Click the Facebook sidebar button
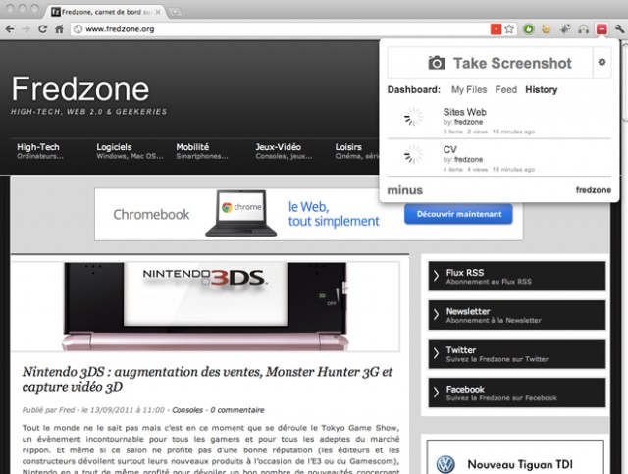Screen dimensions: 628x474 517,393
